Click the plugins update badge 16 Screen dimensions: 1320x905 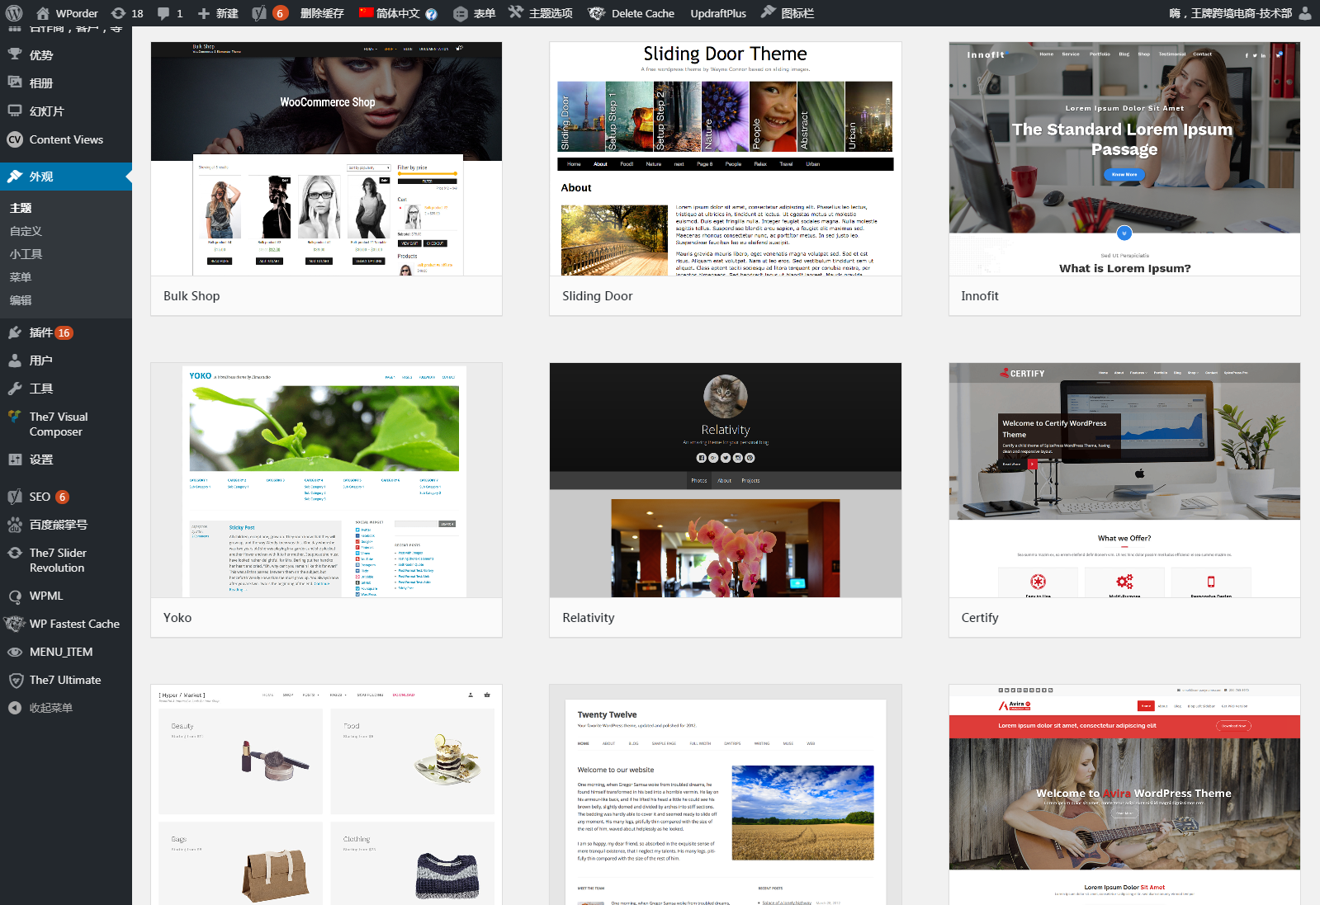(64, 333)
